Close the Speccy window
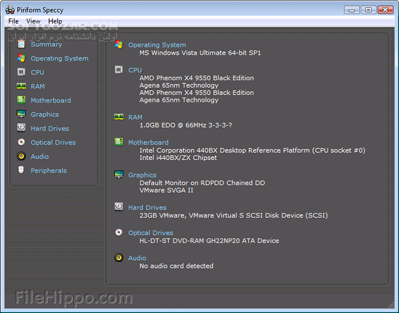399x313 pixels. [x=385, y=10]
